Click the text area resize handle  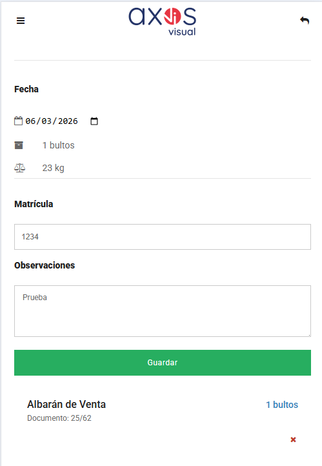pos(309,335)
